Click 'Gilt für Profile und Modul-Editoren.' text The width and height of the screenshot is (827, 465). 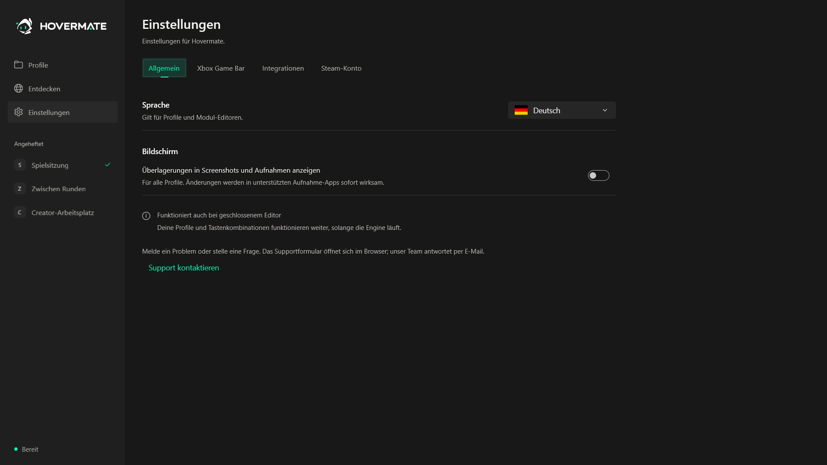click(193, 117)
